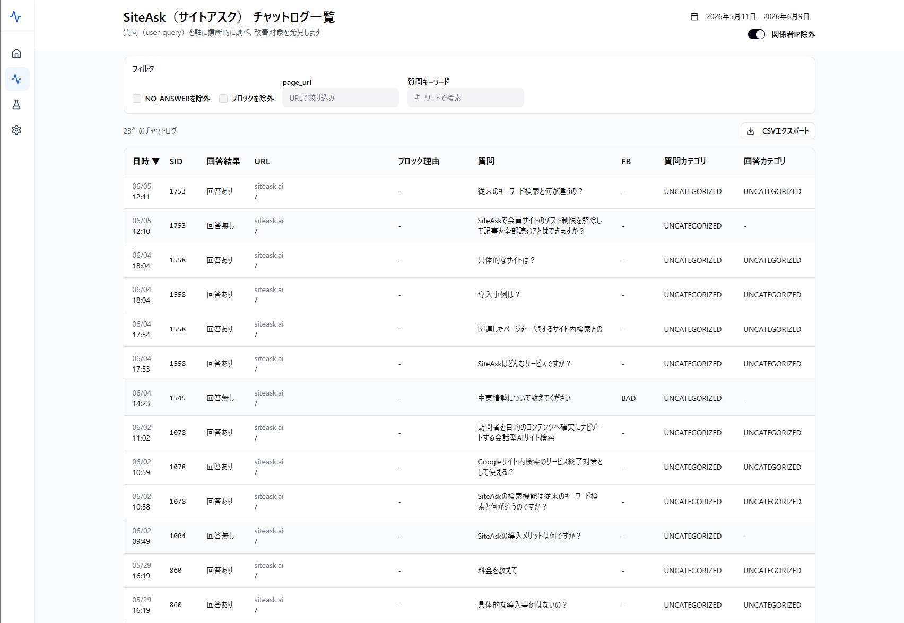Open the settings gear sidebar icon
The height and width of the screenshot is (623, 904).
16,130
